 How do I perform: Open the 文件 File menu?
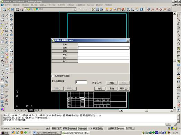coord(8,5)
